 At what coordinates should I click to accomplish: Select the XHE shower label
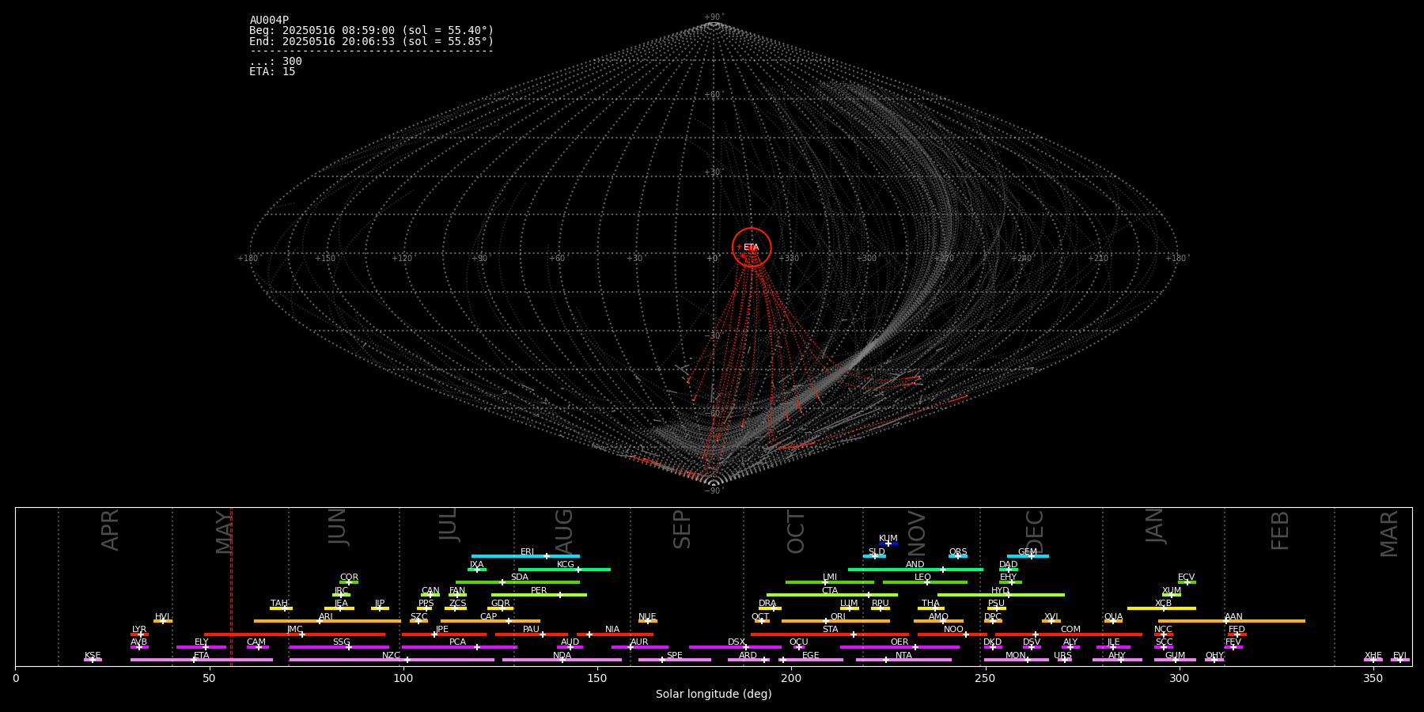point(1373,656)
